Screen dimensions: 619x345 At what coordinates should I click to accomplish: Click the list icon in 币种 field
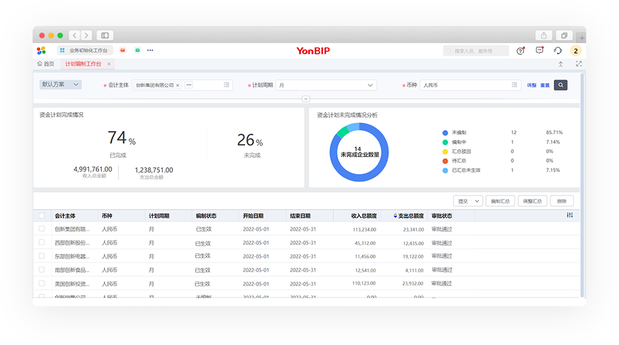pos(515,85)
